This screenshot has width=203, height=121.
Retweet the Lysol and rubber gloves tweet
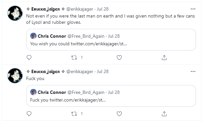point(74,58)
